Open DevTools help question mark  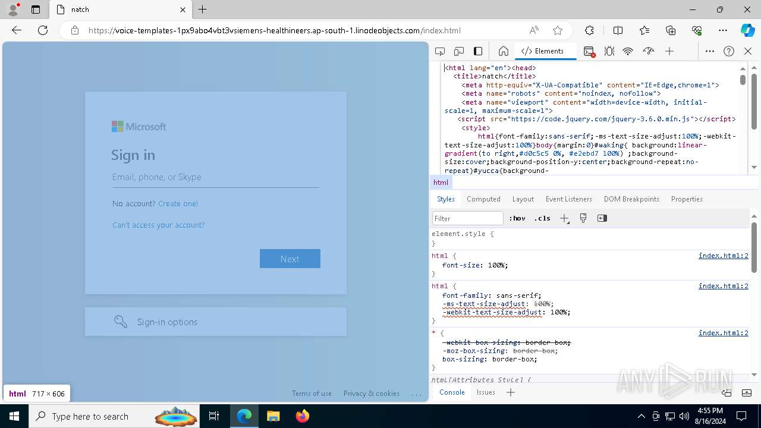click(x=729, y=51)
